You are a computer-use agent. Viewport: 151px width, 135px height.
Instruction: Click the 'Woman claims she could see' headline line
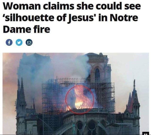[x=72, y=6]
